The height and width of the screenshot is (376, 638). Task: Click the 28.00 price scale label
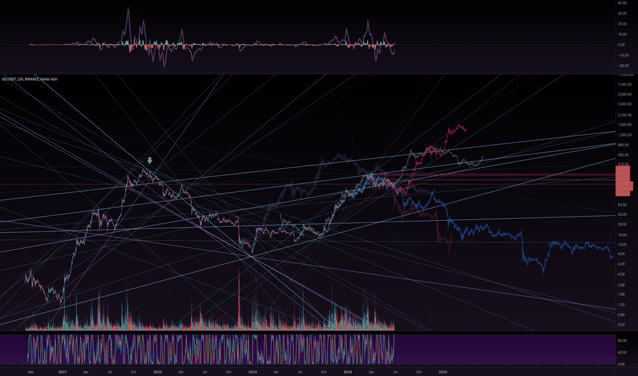click(622, 224)
